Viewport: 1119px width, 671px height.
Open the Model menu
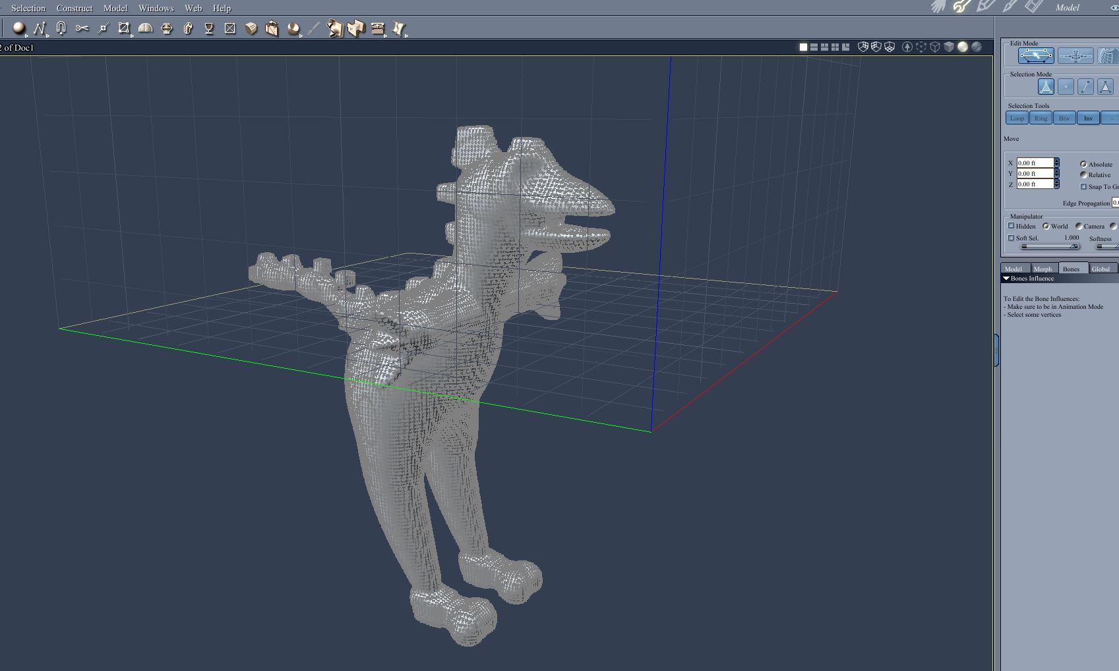point(115,8)
